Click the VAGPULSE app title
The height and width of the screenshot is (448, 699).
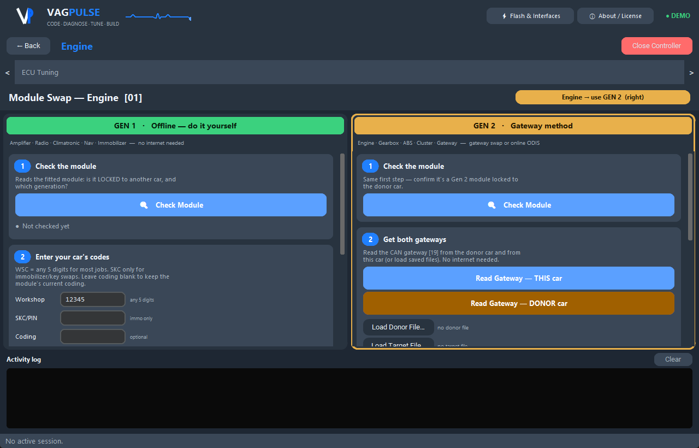[x=74, y=13]
